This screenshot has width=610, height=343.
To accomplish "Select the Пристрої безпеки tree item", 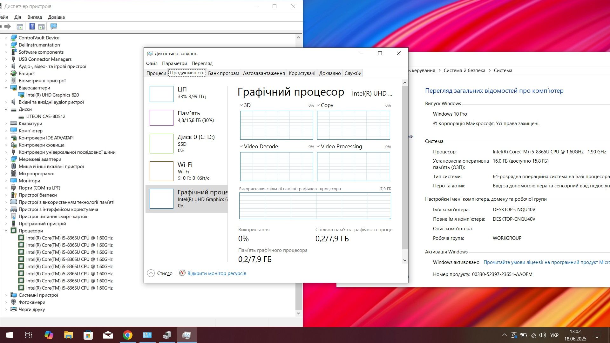I will point(37,195).
